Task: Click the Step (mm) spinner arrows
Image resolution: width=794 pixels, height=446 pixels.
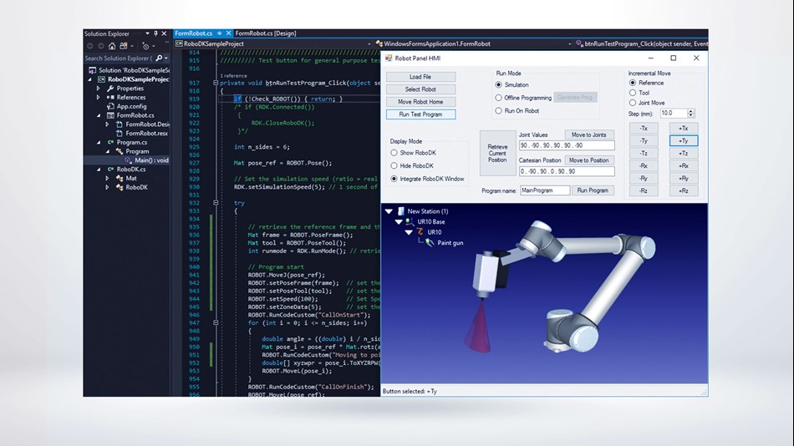Action: click(x=691, y=114)
